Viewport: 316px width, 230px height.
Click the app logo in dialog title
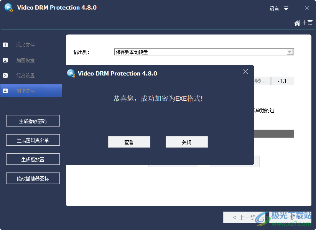(x=71, y=73)
